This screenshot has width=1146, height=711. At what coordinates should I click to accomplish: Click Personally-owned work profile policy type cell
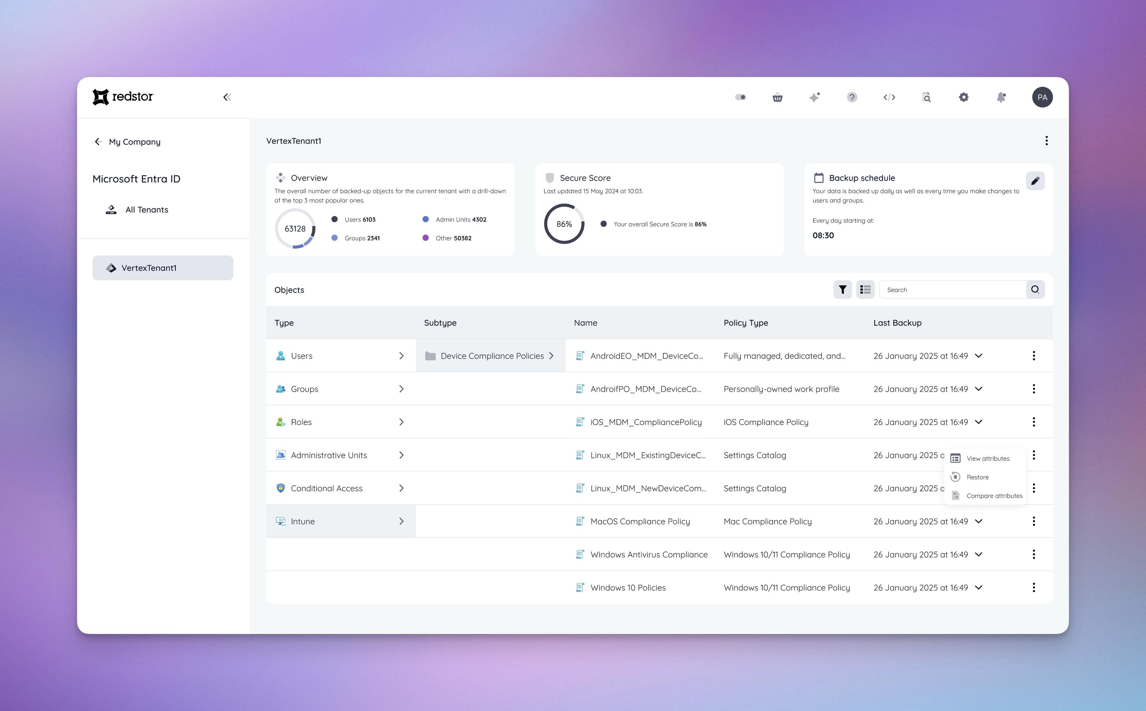[x=781, y=389]
